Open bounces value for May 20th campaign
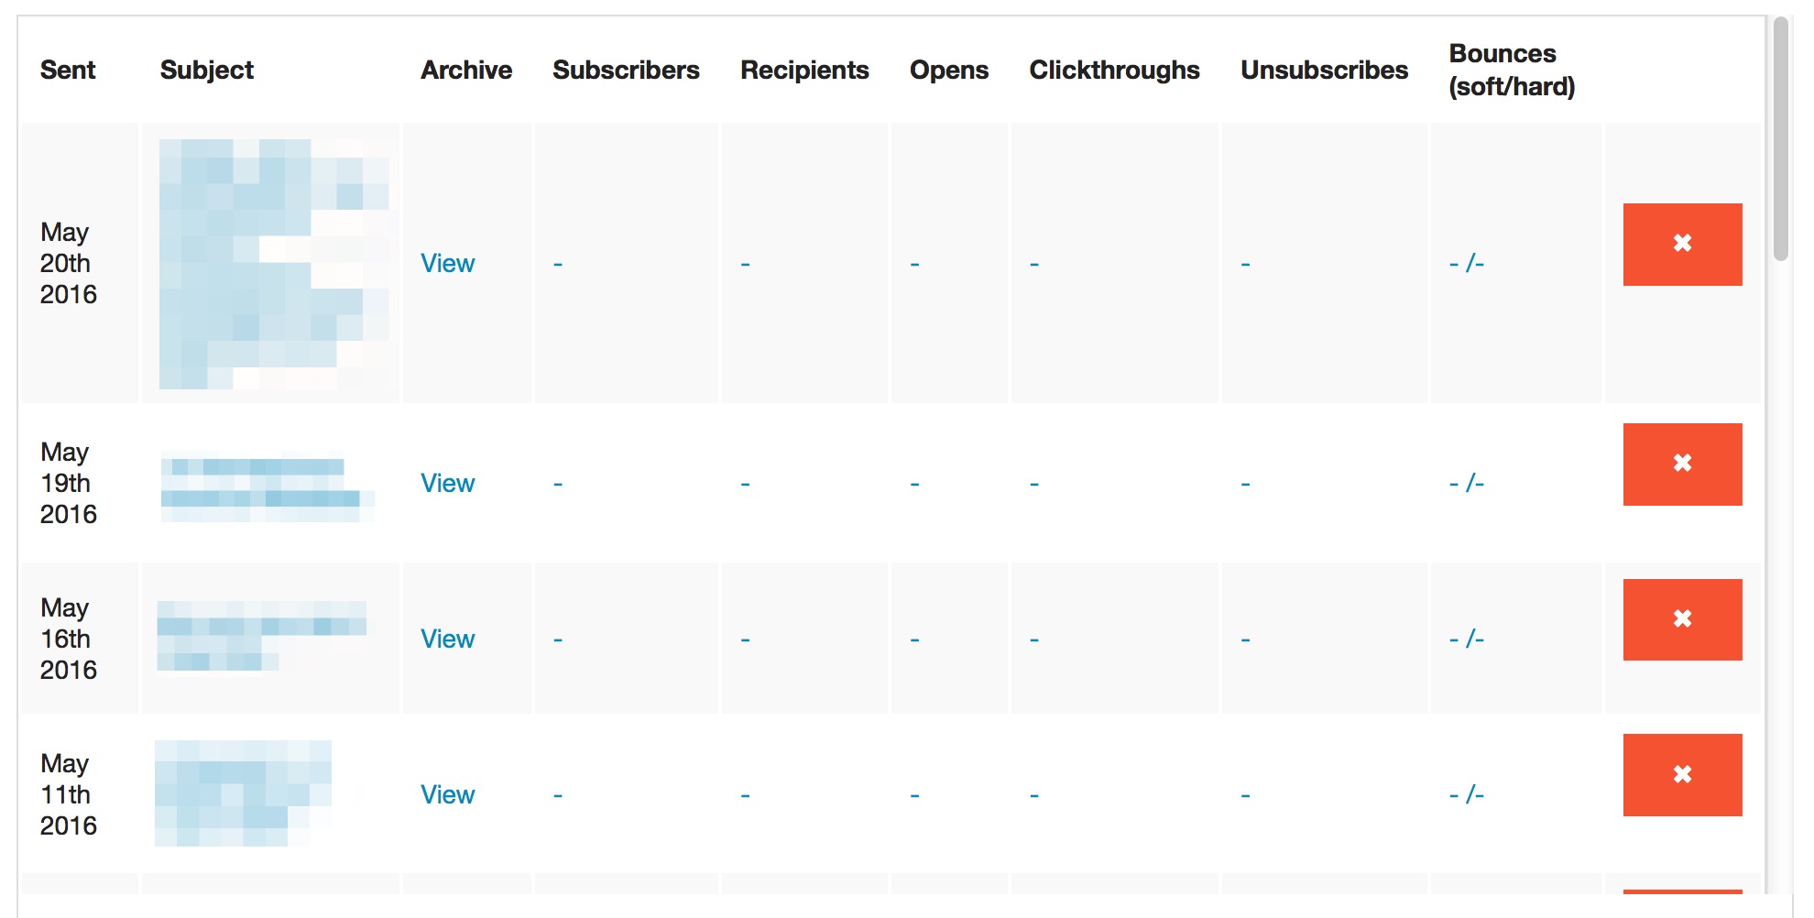The image size is (1814, 918). point(1466,264)
